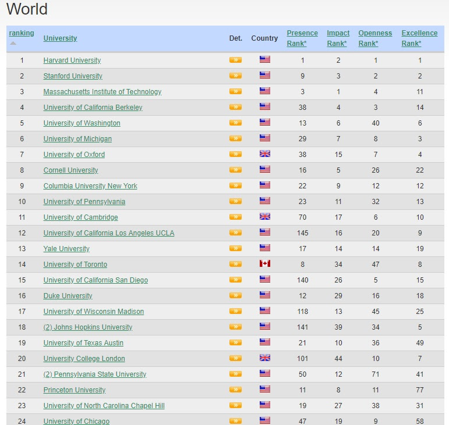Click UK flag in University College London row

[x=265, y=358]
